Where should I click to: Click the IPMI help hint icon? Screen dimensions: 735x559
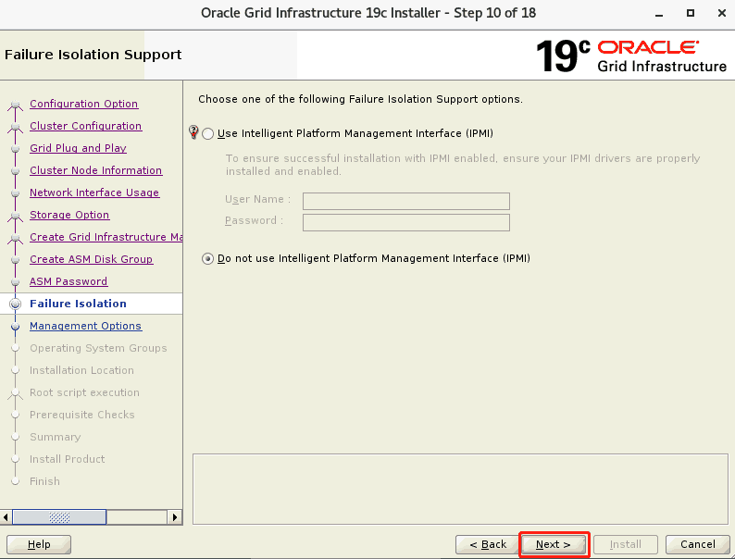(193, 132)
